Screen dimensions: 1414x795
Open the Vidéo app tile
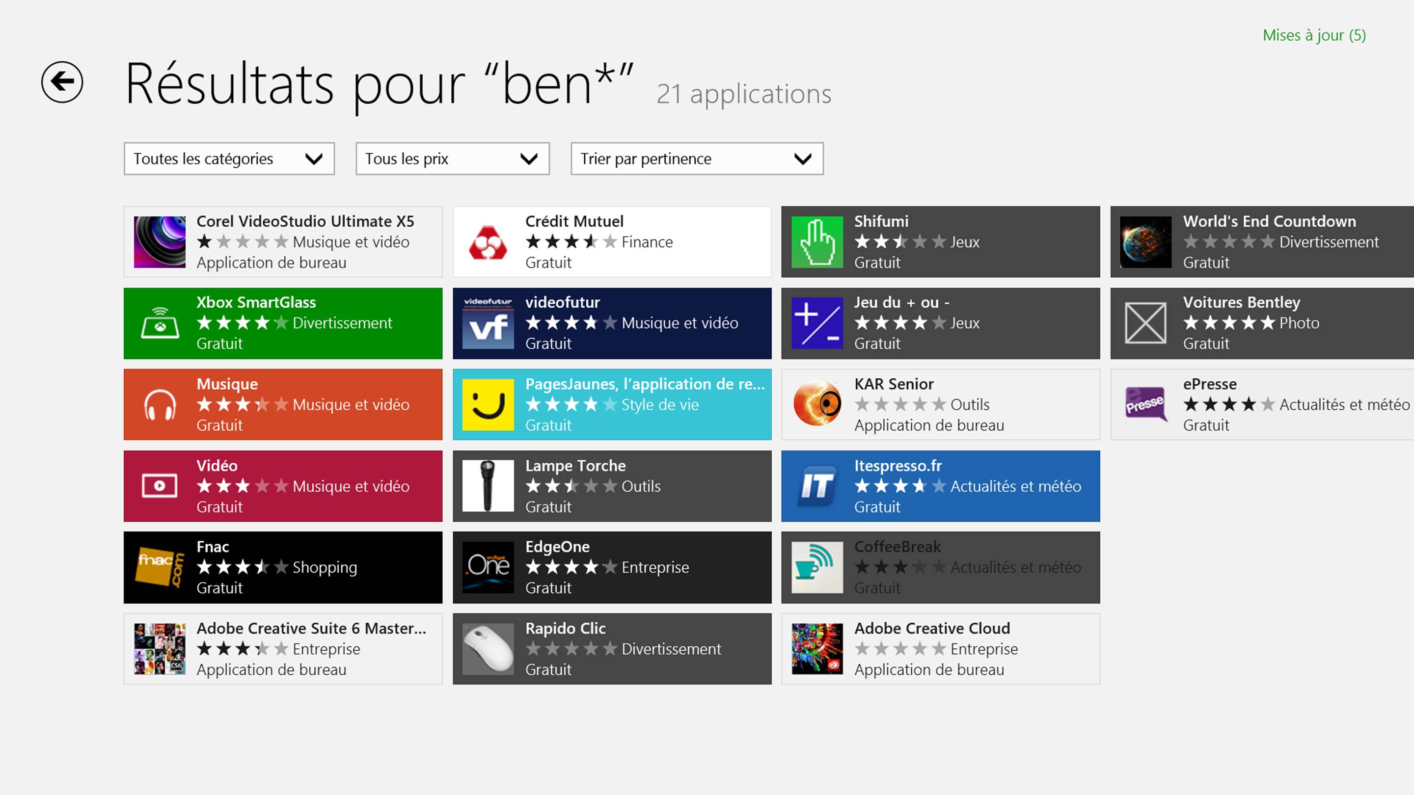tap(283, 486)
